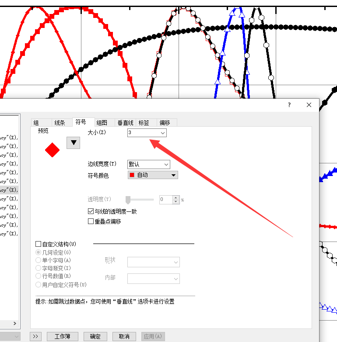Decrease transparency percent with down stepper
Screen dimensions: 337x342
pos(176,201)
